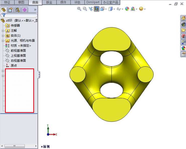This screenshot has width=186, height=149.
Task: Expand manager tabs with double chevron
Action: click(35, 10)
